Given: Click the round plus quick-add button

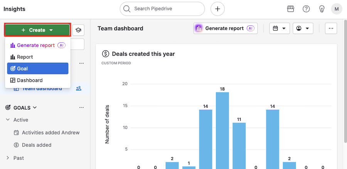Looking at the screenshot, I should coord(217,9).
